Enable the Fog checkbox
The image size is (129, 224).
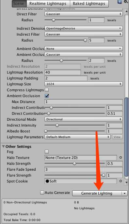point(47,152)
